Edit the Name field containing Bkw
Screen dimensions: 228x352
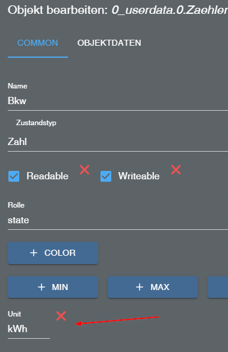tap(118, 101)
